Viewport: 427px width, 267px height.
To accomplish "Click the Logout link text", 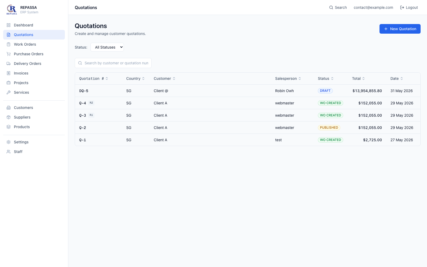I will point(412,7).
